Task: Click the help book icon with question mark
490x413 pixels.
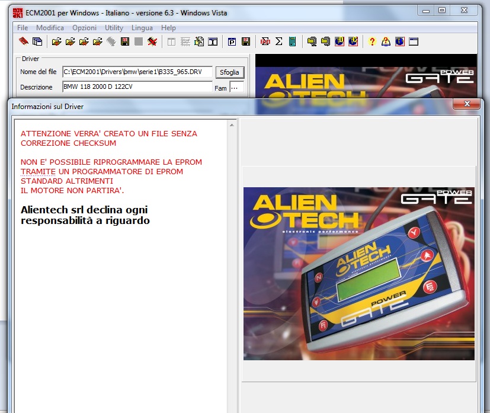Action: pyautogui.click(x=386, y=41)
